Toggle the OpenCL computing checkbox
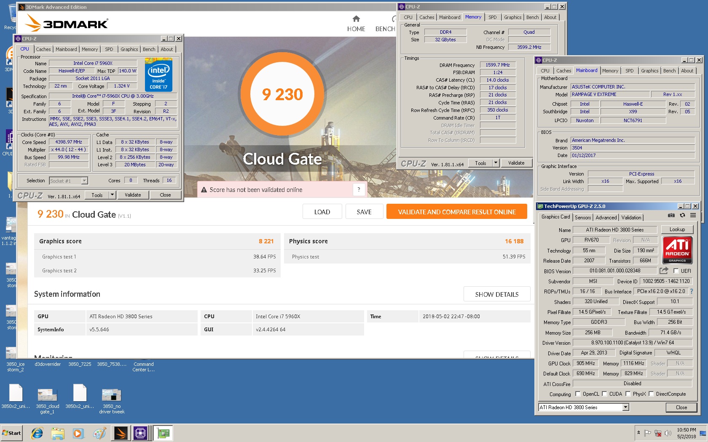This screenshot has width=708, height=442. tap(578, 394)
